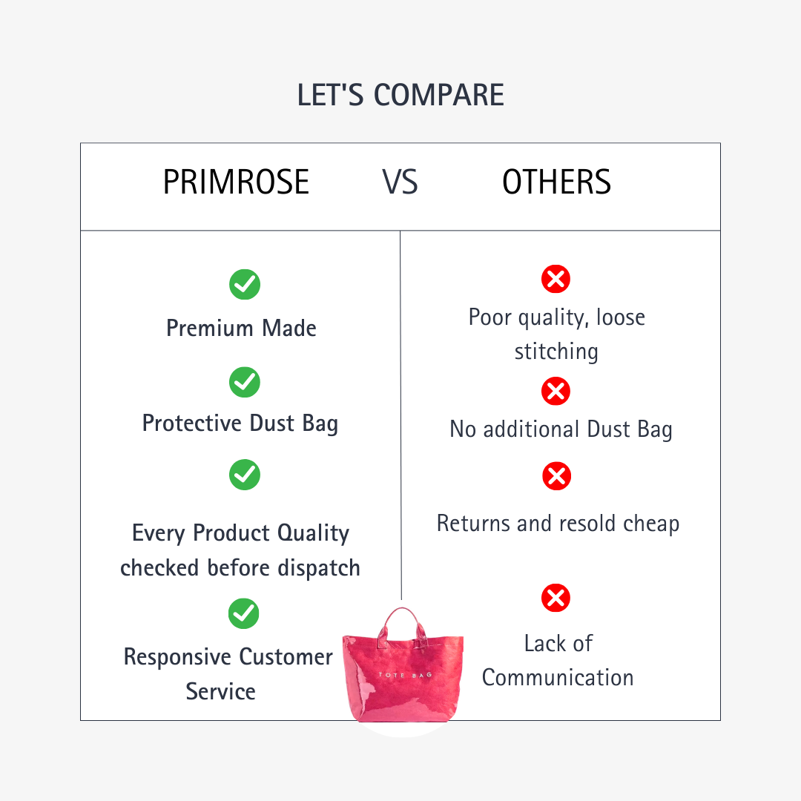Click the red X above Returns and resold cheap
The width and height of the screenshot is (801, 801).
556,475
